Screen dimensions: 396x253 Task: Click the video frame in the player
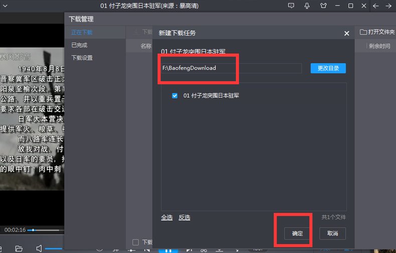32,118
